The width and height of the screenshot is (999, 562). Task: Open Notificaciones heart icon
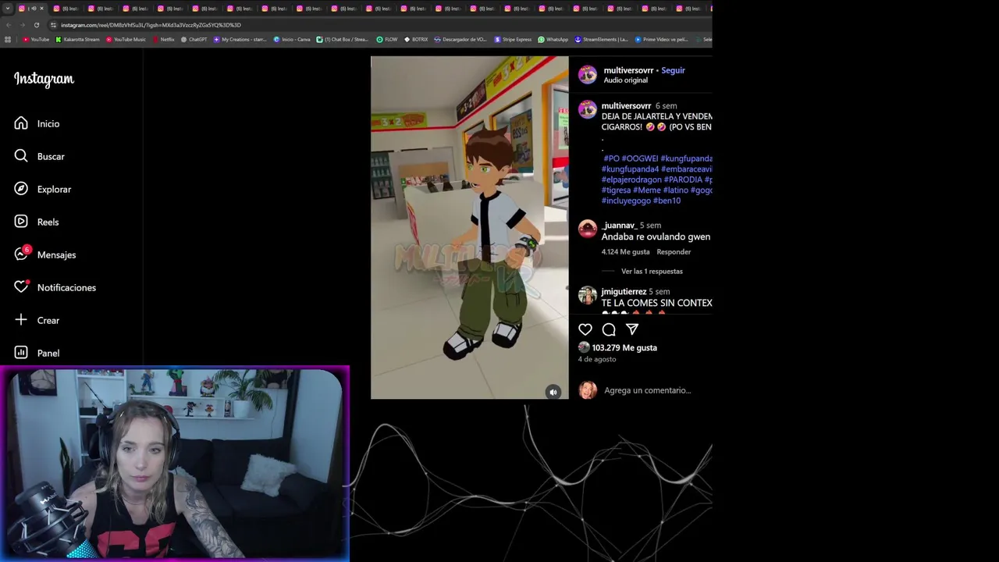[x=21, y=287]
